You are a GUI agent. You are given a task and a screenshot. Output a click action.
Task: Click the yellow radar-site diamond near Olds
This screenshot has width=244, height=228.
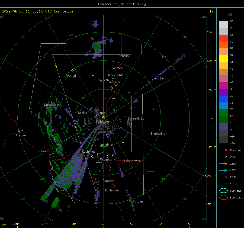click(104, 118)
